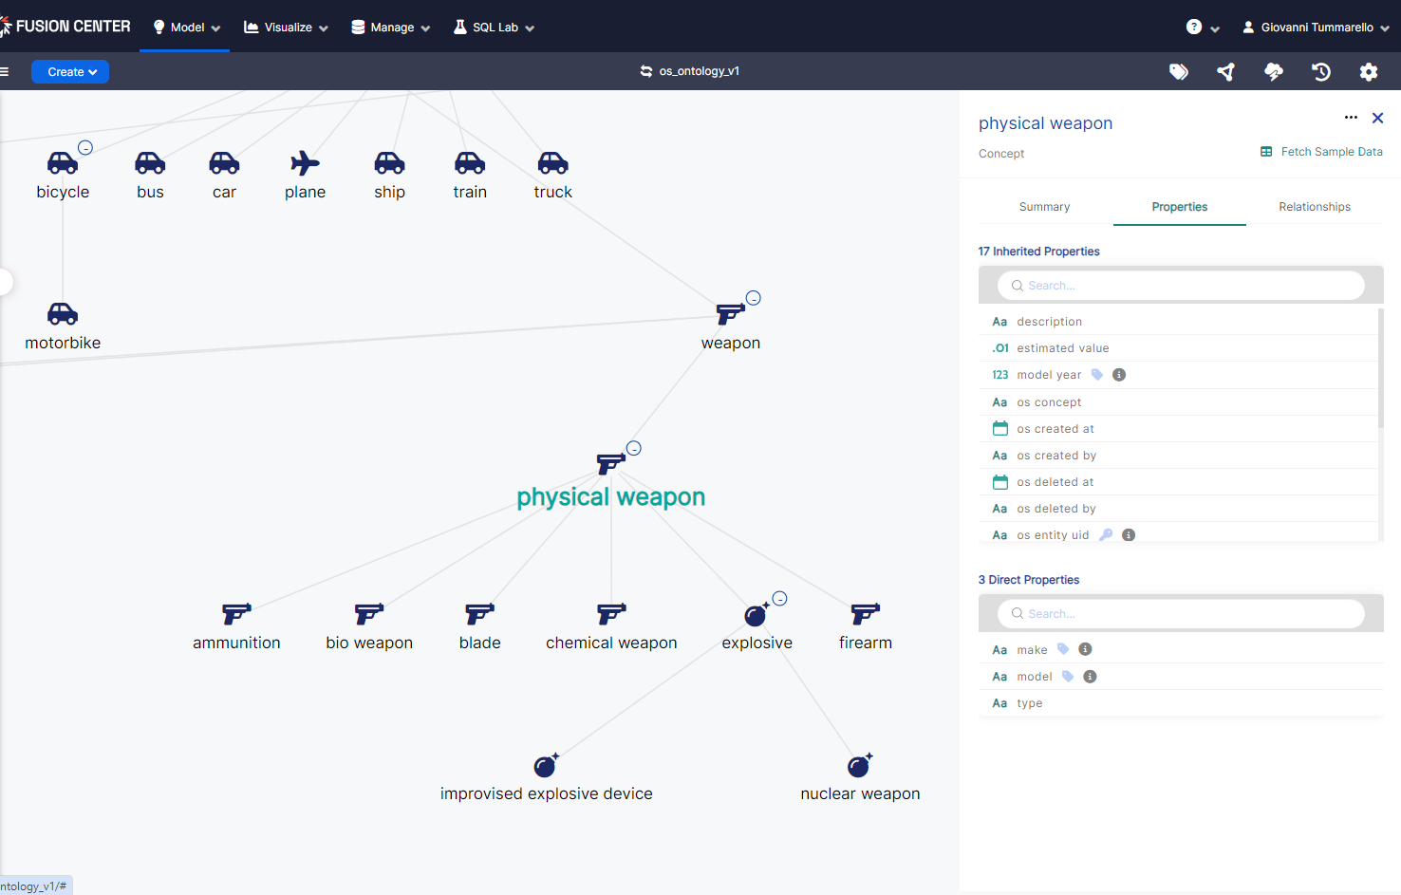
Task: Collapse the explosive node subtree
Action: [779, 598]
